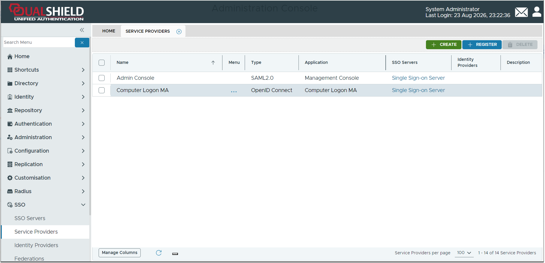This screenshot has height=263, width=545.
Task: Check the Computer Logon MA row checkbox
Action: (x=102, y=90)
